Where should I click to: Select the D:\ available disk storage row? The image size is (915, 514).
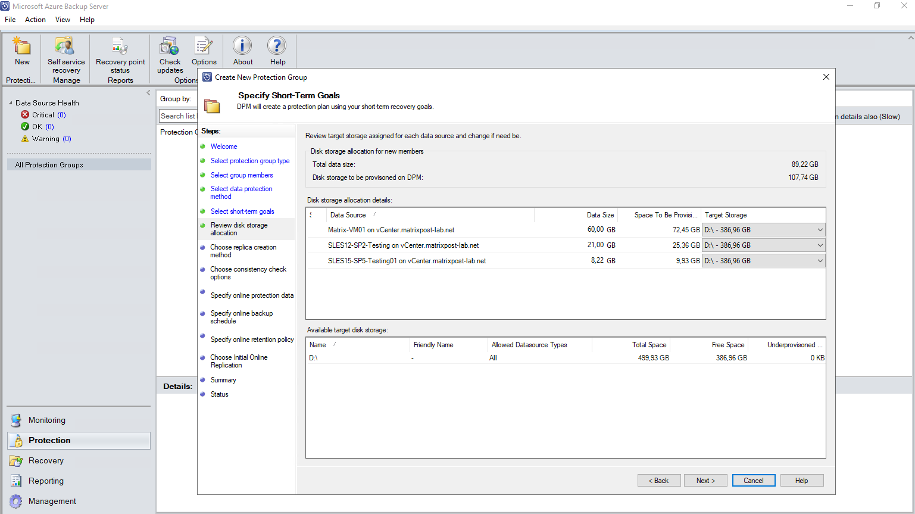pyautogui.click(x=566, y=358)
